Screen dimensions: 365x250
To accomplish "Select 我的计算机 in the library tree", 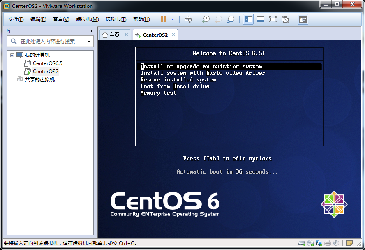I will [x=37, y=55].
